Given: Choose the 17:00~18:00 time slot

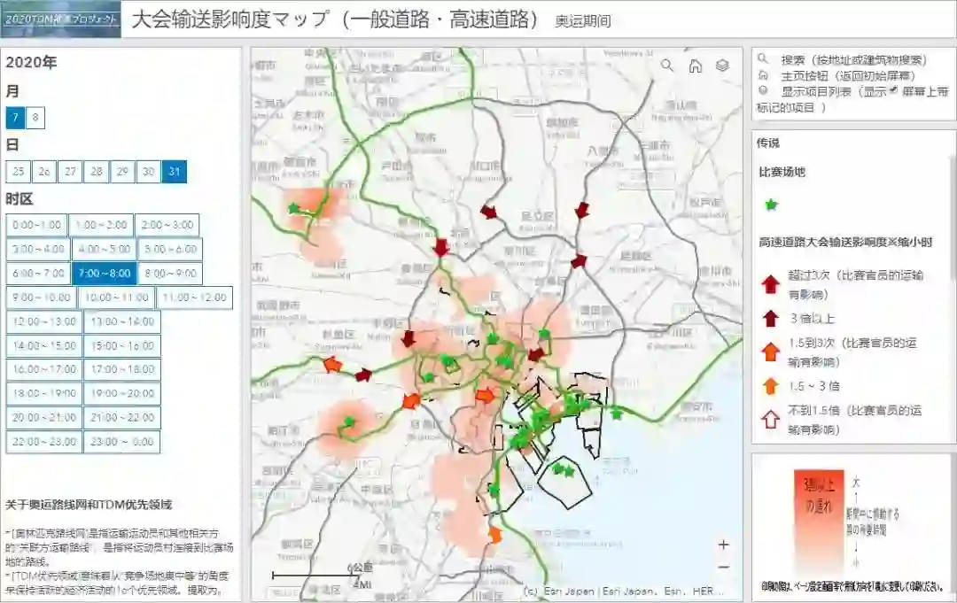Looking at the screenshot, I should tap(122, 369).
